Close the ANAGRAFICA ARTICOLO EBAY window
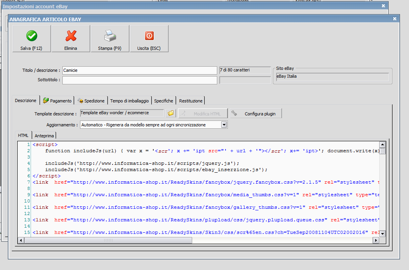The width and height of the screenshot is (409, 270). (x=394, y=19)
